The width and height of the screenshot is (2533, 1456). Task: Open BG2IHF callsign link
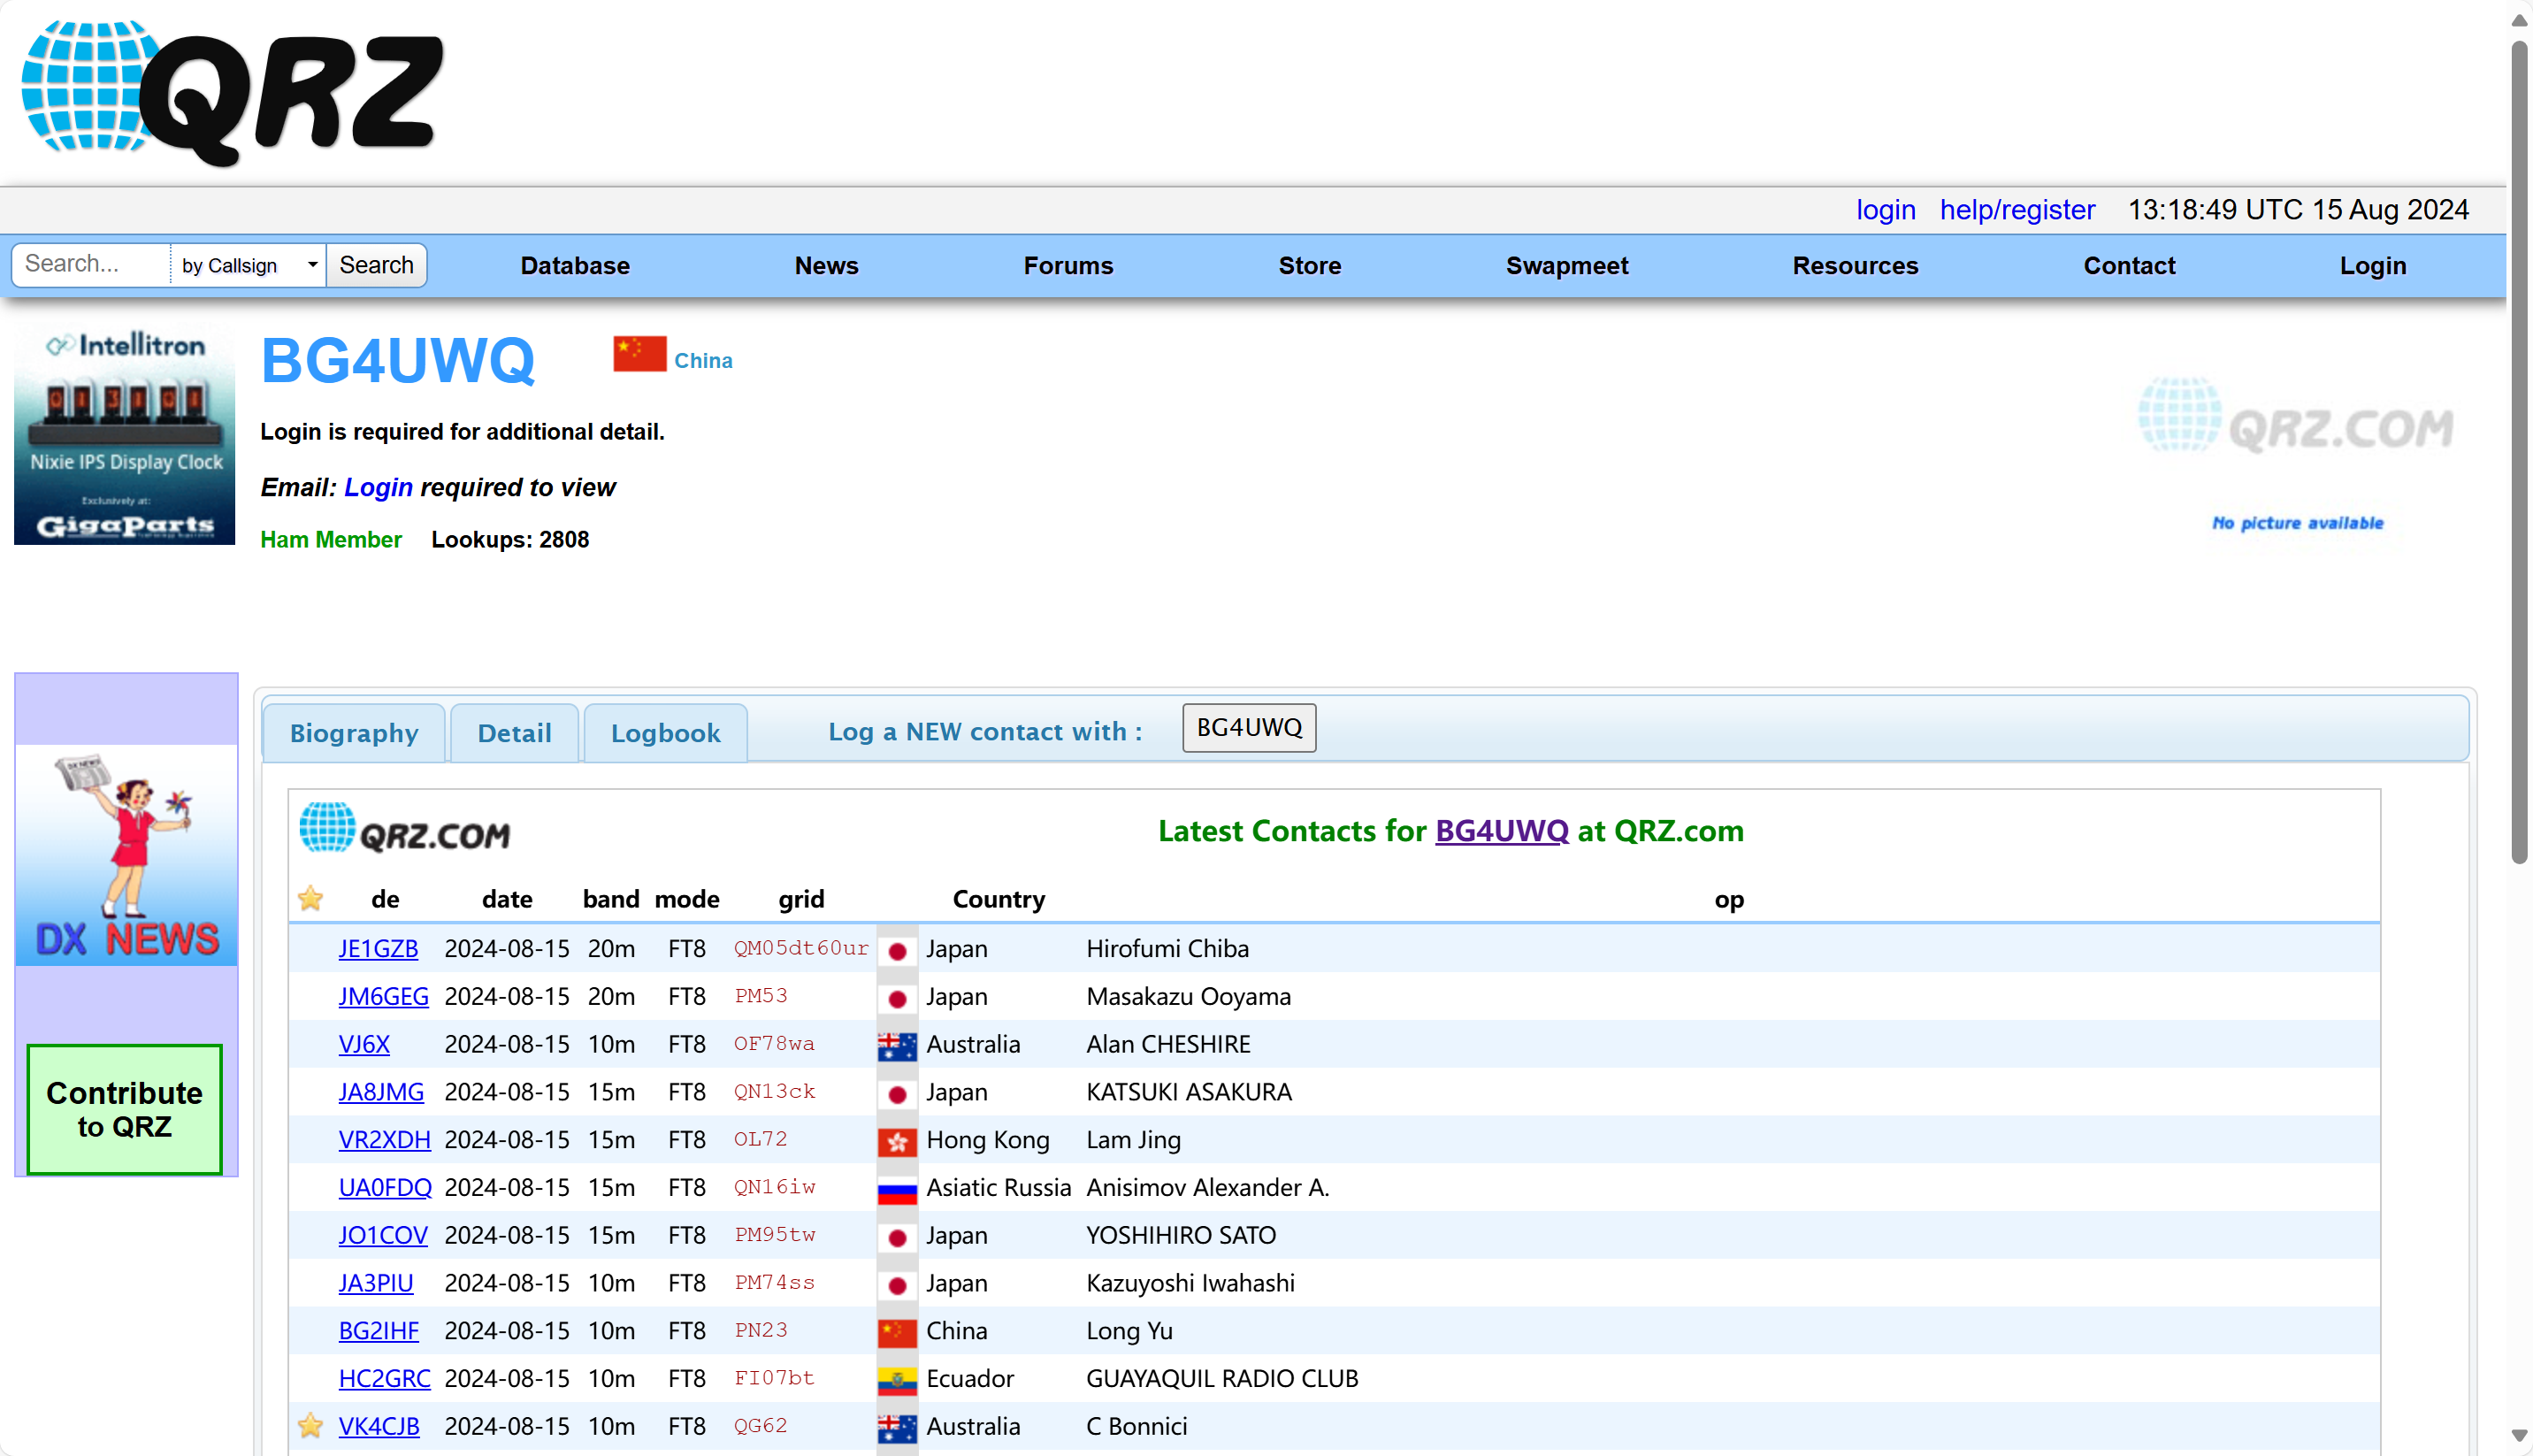tap(378, 1332)
